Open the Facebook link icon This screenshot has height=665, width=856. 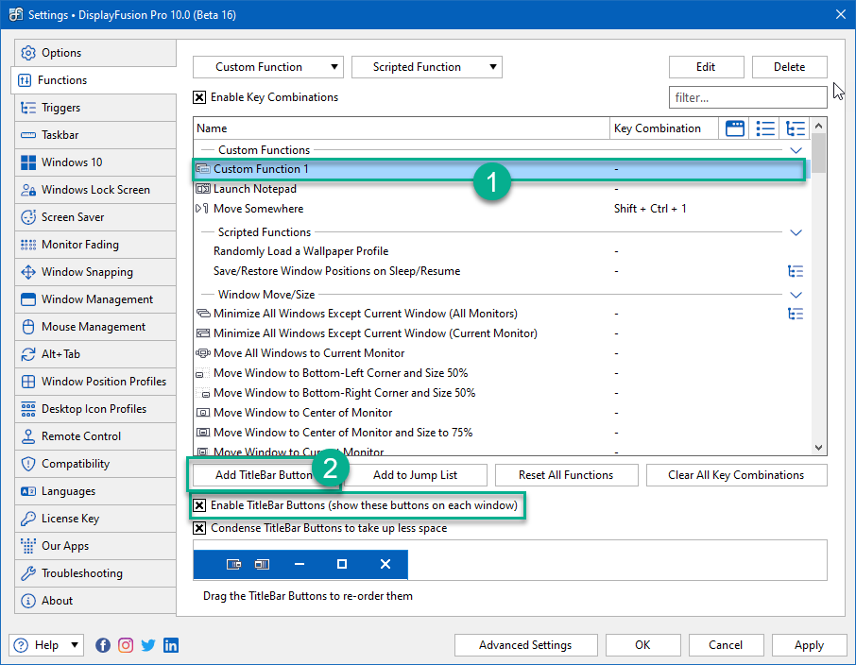point(103,645)
